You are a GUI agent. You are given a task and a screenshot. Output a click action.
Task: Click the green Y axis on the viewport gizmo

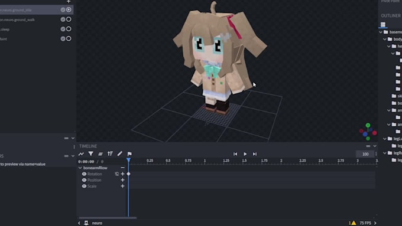tap(368, 125)
